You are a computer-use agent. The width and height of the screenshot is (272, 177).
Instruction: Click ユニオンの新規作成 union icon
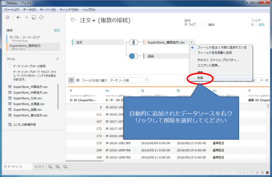click(10, 124)
